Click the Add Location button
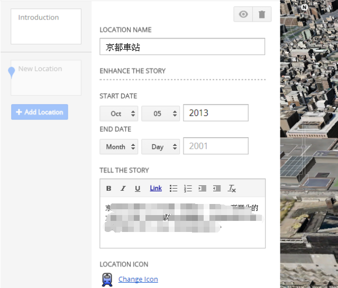 (x=40, y=112)
